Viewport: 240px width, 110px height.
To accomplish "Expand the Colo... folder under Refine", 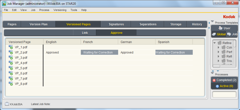I will pyautogui.click(x=219, y=48).
